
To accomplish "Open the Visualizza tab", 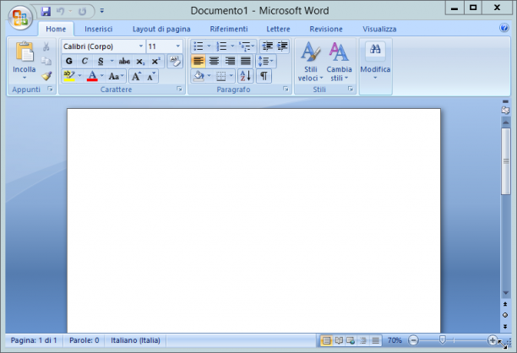I will tap(379, 29).
